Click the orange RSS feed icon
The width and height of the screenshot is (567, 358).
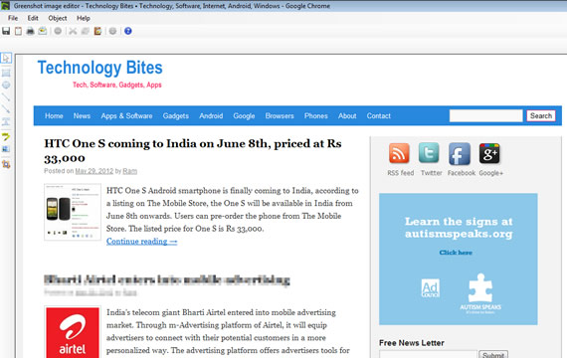(x=399, y=153)
